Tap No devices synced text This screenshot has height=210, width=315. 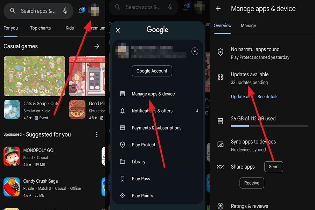(x=248, y=150)
